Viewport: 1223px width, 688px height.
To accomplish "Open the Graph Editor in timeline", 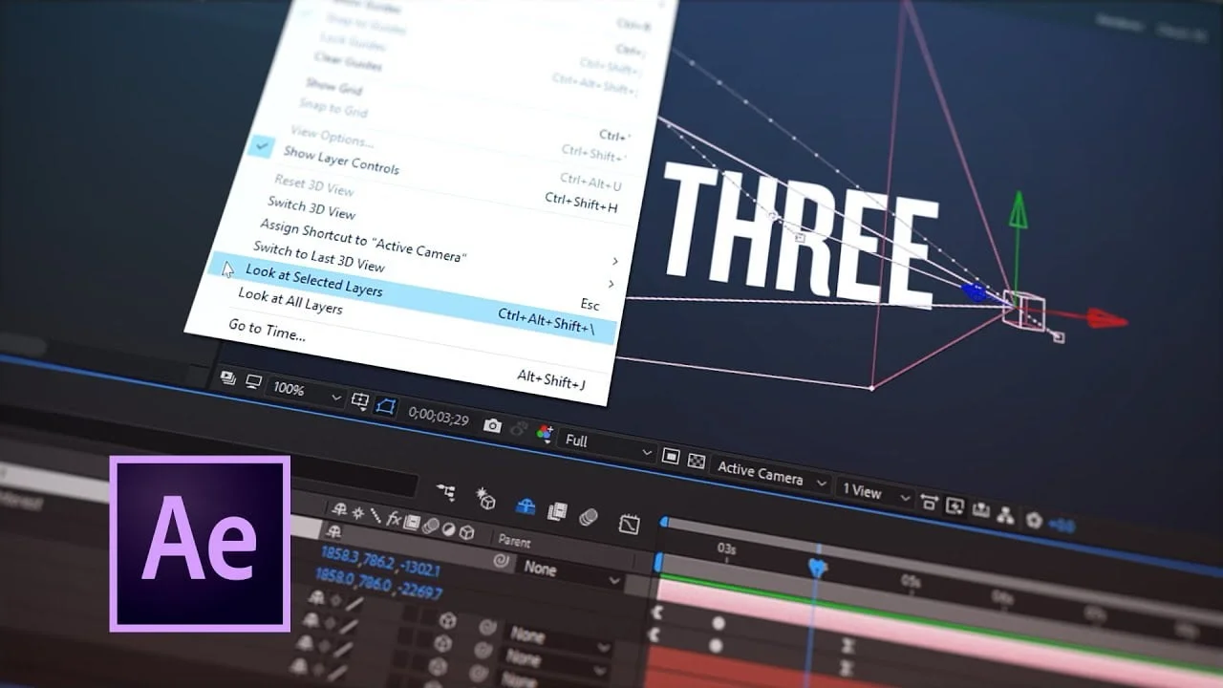I will (629, 524).
